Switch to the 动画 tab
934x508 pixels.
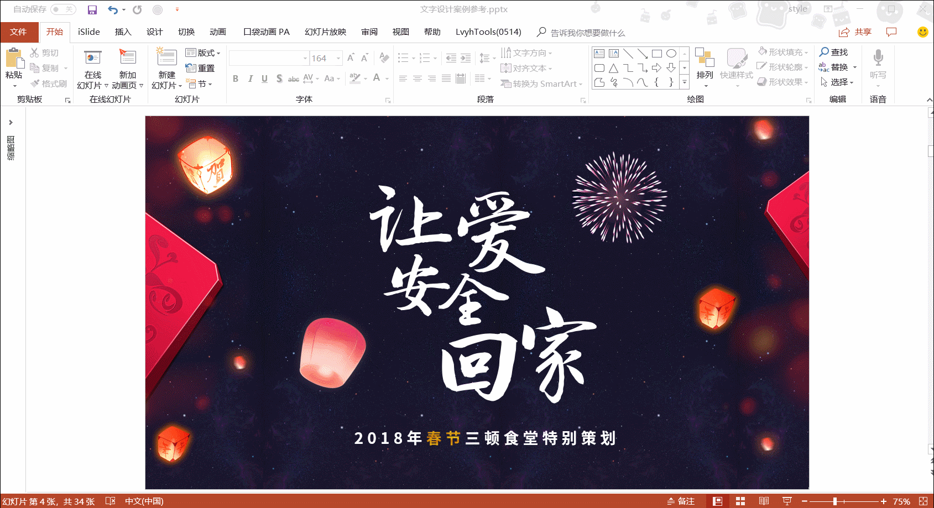pos(218,32)
